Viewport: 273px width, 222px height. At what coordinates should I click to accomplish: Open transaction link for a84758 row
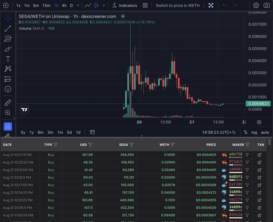(259, 155)
